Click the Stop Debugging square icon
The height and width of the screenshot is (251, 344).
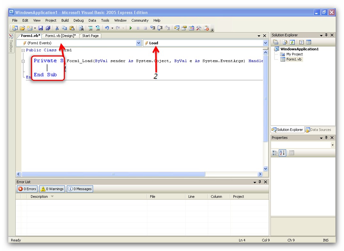(x=145, y=28)
